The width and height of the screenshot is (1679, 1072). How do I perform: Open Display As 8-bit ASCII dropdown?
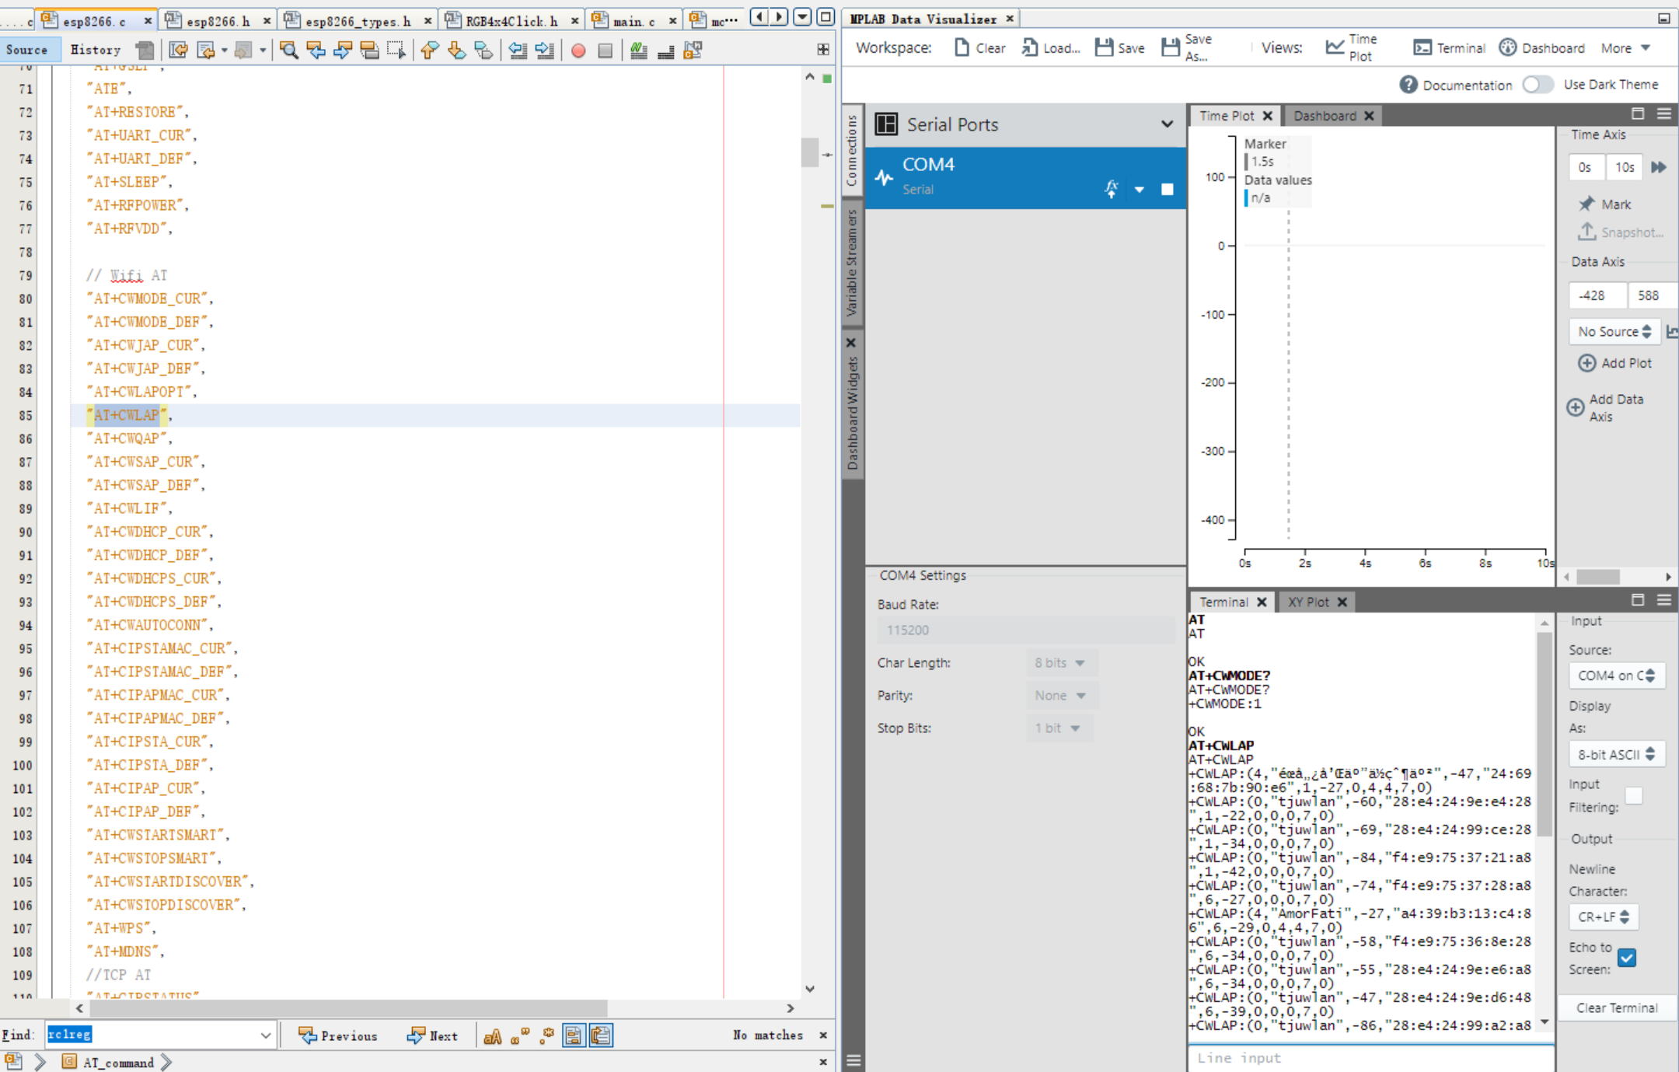(x=1616, y=754)
